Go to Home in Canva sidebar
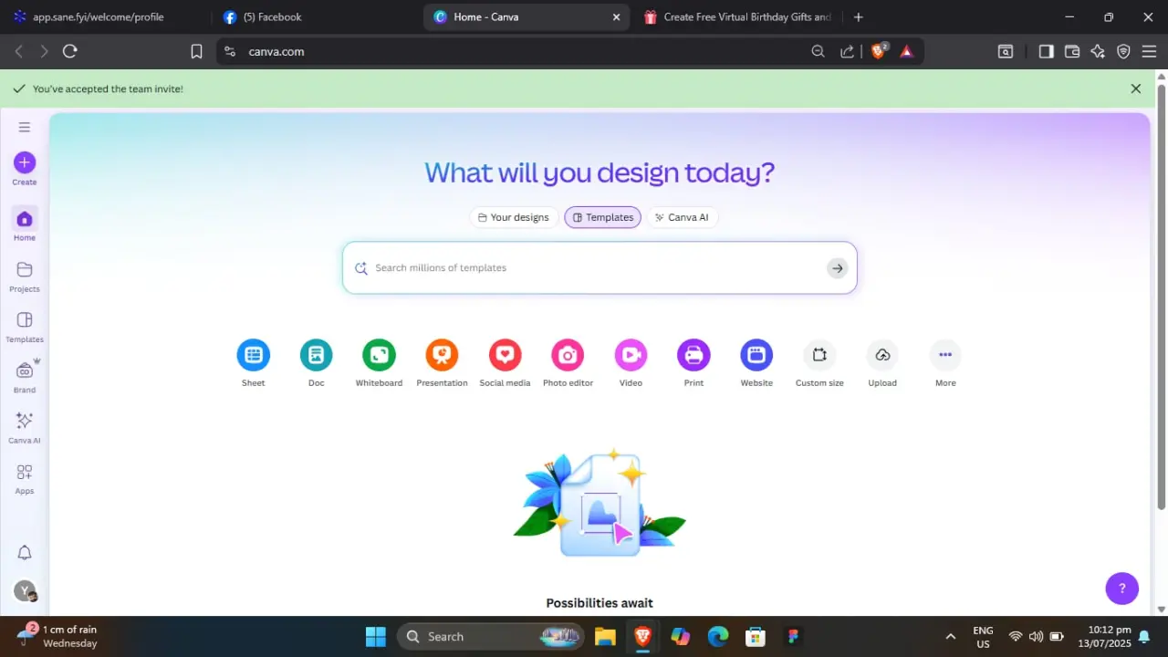The height and width of the screenshot is (657, 1168). point(25,224)
